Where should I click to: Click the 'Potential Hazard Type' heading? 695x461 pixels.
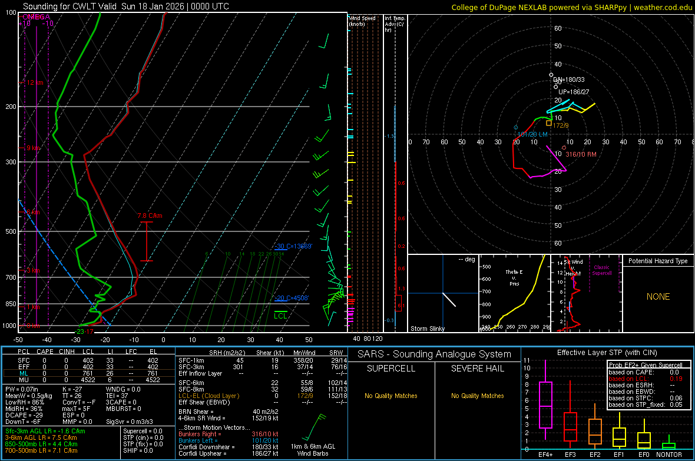[658, 261]
